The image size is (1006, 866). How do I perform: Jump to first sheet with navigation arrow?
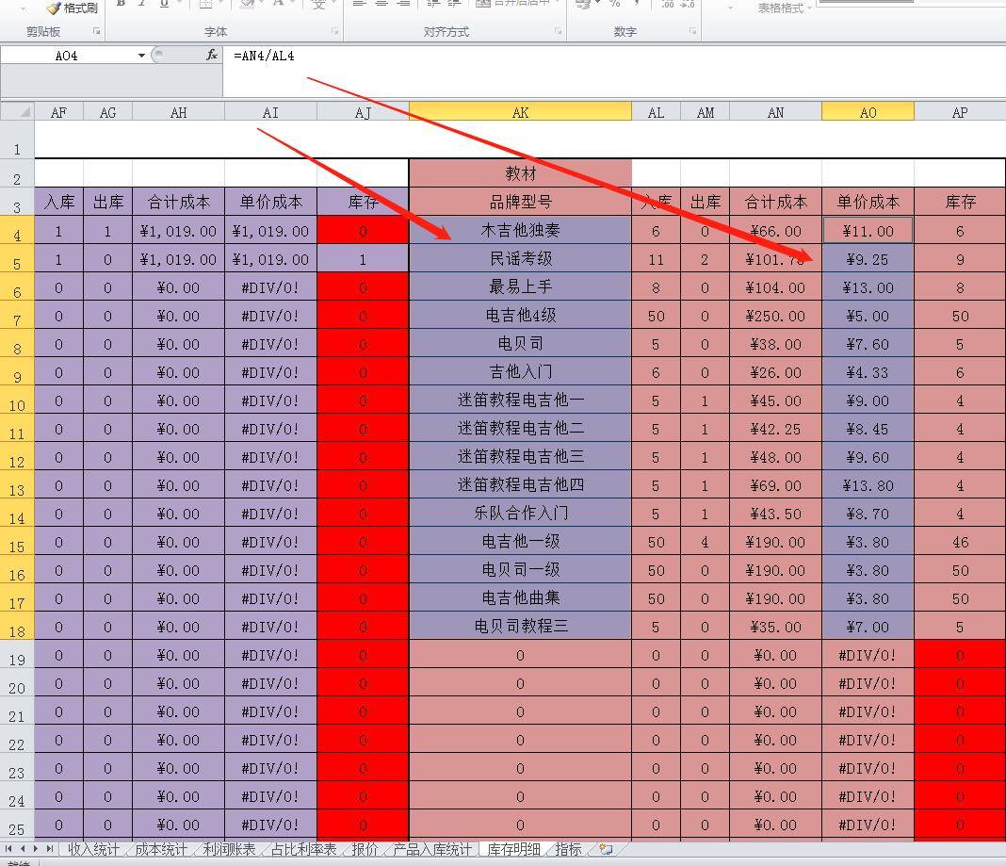click(x=8, y=849)
